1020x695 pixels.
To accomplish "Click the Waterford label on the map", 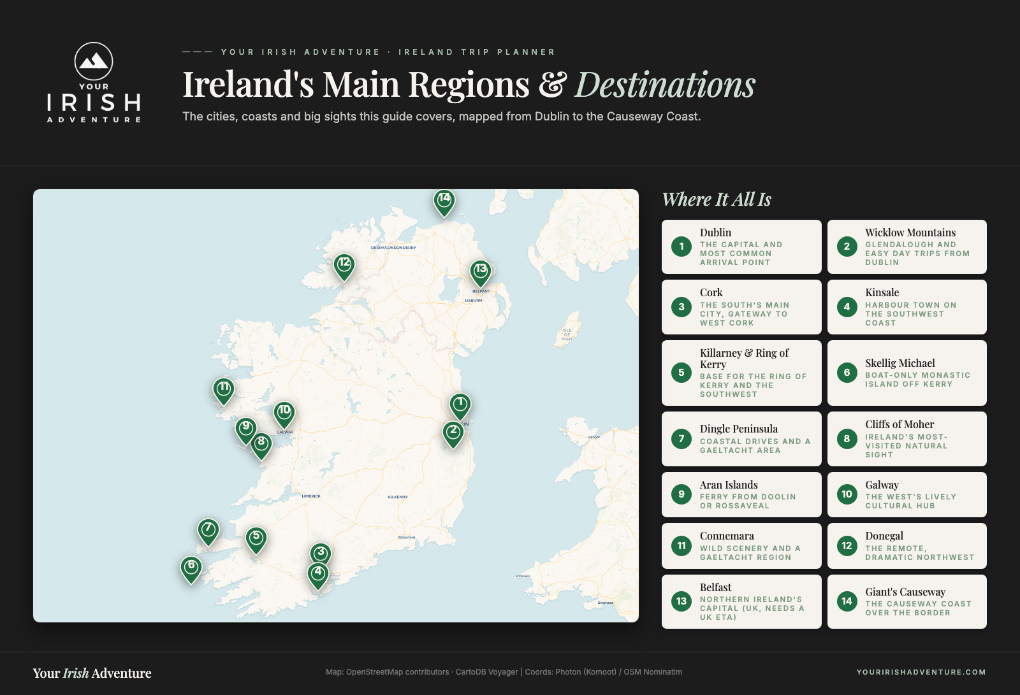I will coord(406,537).
